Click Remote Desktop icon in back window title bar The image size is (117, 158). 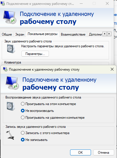coord(3,4)
